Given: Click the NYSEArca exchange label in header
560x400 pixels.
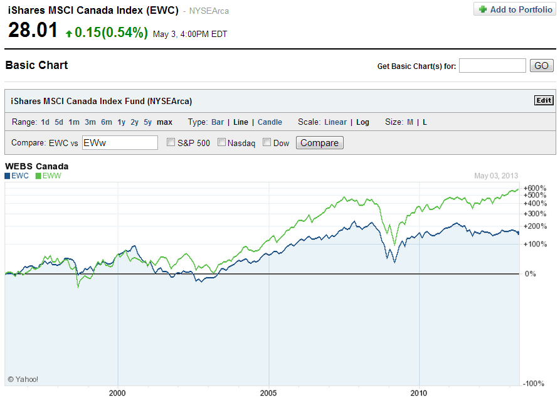Looking at the screenshot, I should 209,11.
